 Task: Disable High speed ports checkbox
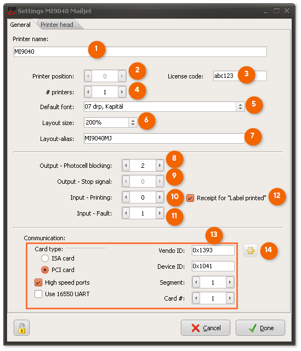pyautogui.click(x=38, y=282)
